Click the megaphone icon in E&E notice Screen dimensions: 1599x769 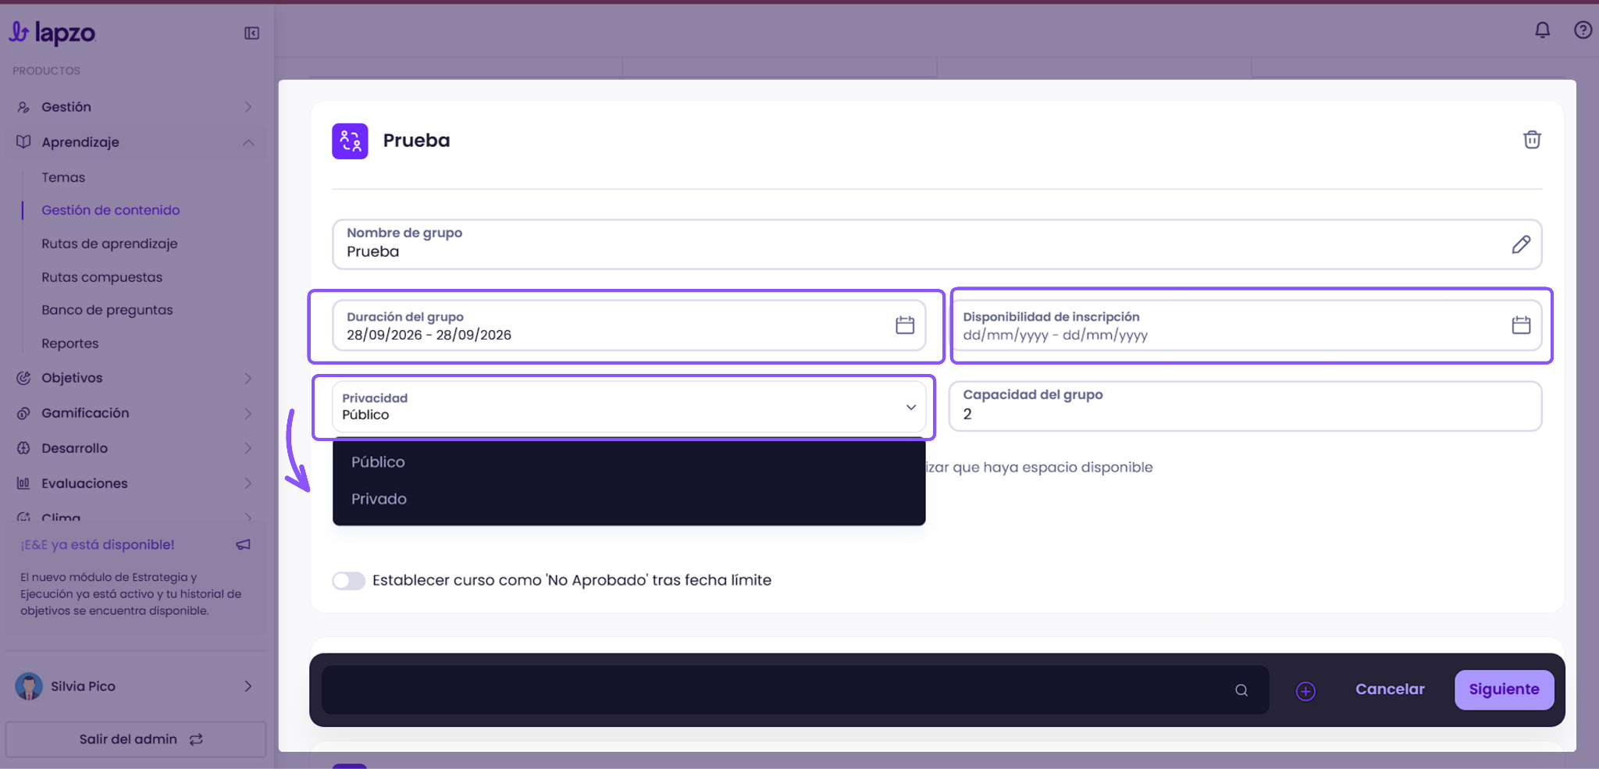pyautogui.click(x=244, y=544)
